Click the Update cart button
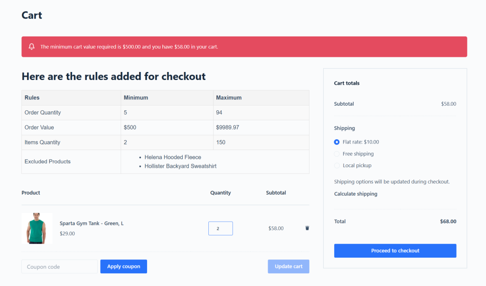The image size is (486, 286). [x=288, y=267]
